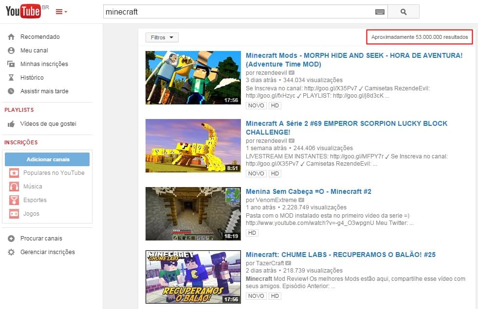
Task: Click the headphones icon for Música
Action: [x=14, y=187]
